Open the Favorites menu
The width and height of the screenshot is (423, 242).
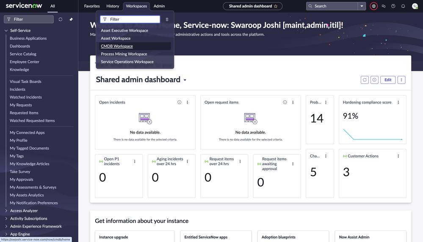click(x=92, y=6)
